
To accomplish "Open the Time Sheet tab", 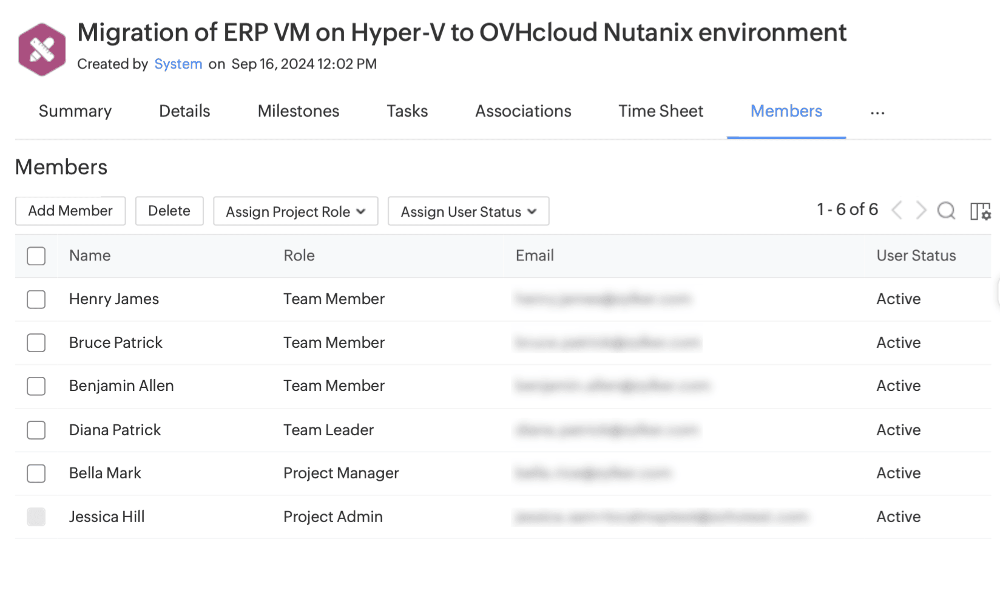I will point(660,111).
